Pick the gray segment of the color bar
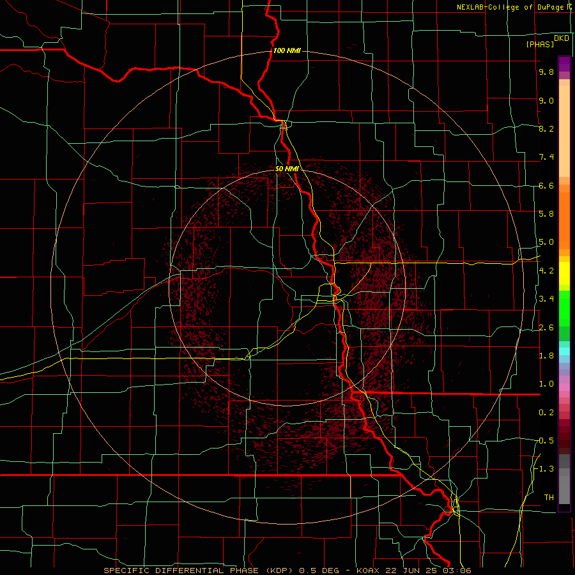Image resolution: width=575 pixels, height=575 pixels. (x=564, y=479)
